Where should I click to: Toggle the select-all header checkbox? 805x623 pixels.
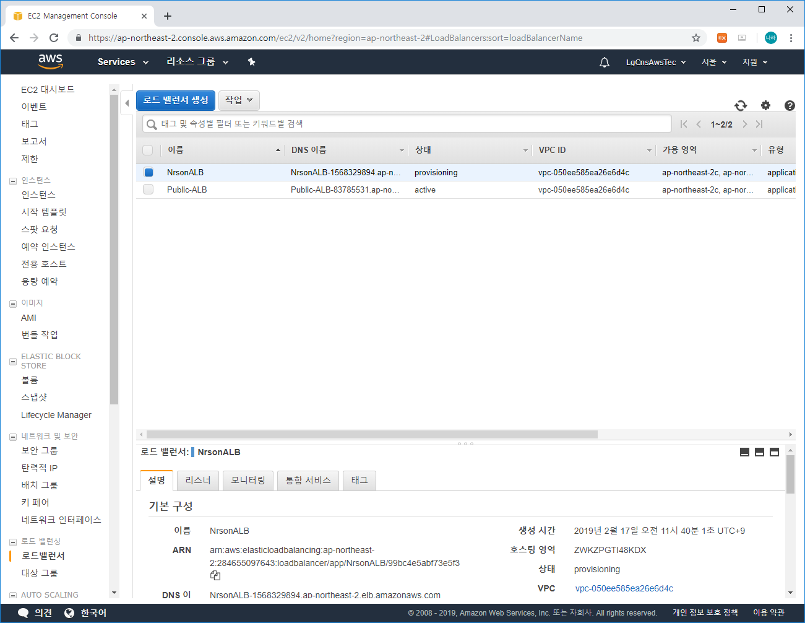pos(147,150)
